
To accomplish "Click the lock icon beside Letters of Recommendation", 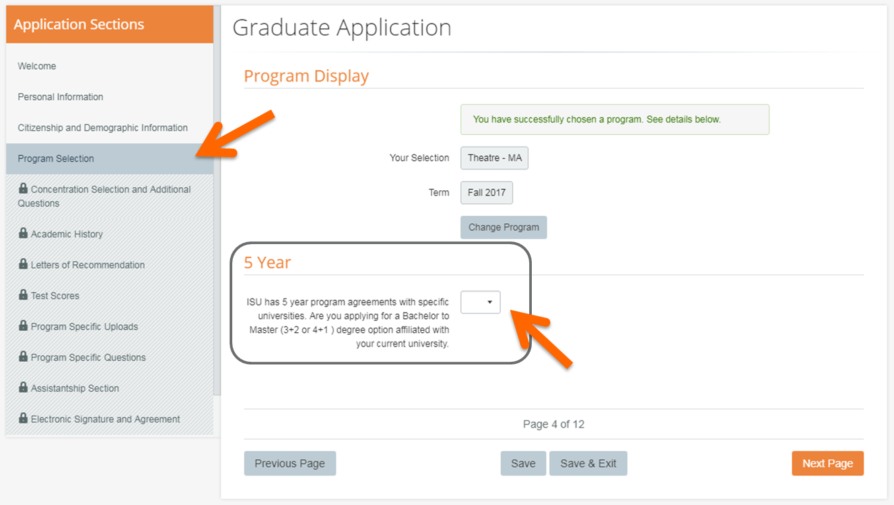I will point(24,264).
